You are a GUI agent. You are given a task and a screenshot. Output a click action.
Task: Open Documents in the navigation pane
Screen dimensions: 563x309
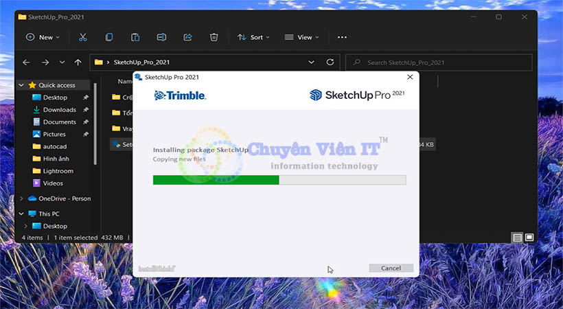[60, 122]
